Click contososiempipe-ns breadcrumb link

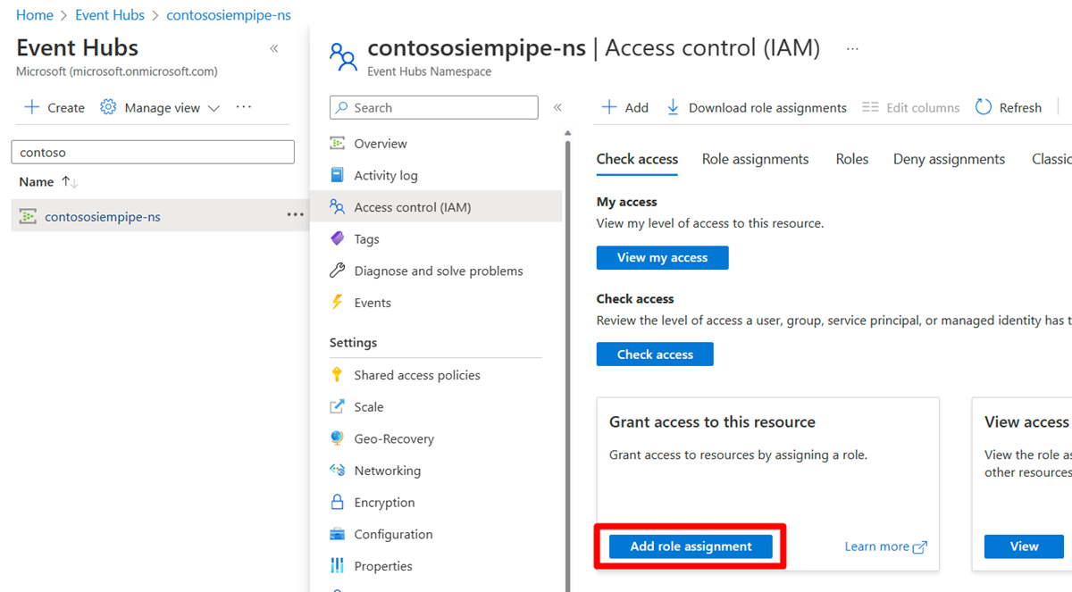[x=229, y=15]
